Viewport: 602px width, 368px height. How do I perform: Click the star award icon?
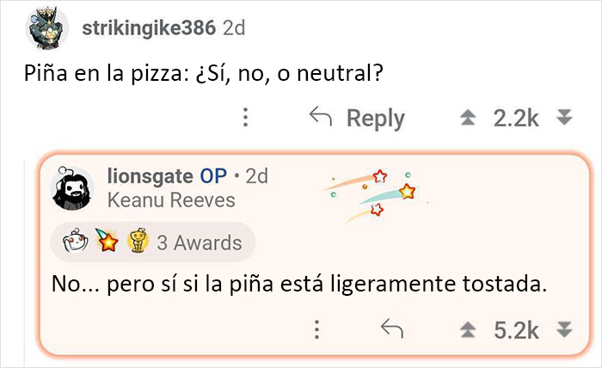coord(107,243)
